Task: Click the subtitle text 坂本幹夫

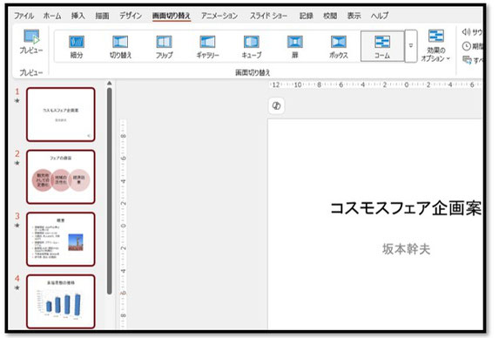Action: tap(406, 249)
